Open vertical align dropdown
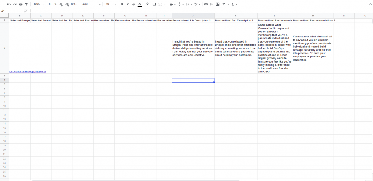Screen dimensions: 373x181 point(181,4)
